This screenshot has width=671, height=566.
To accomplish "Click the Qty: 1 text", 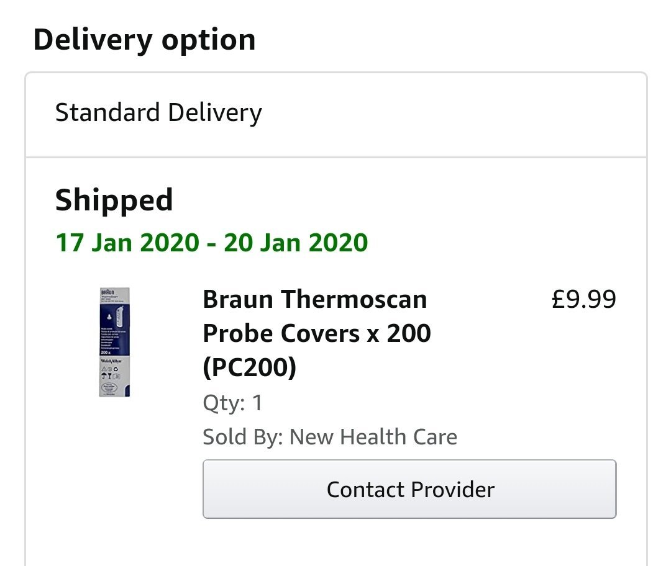I will [232, 403].
